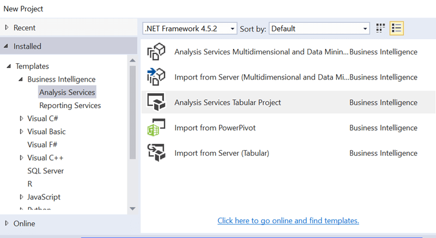Select the Visual Basic tree label
The image size is (436, 238).
coord(46,132)
